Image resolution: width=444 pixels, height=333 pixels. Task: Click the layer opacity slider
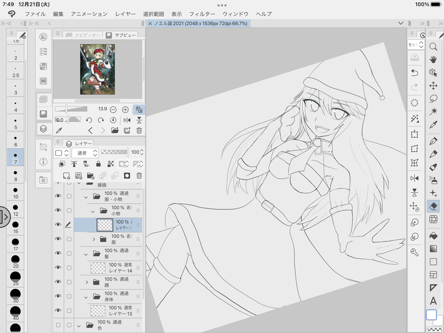point(114,152)
